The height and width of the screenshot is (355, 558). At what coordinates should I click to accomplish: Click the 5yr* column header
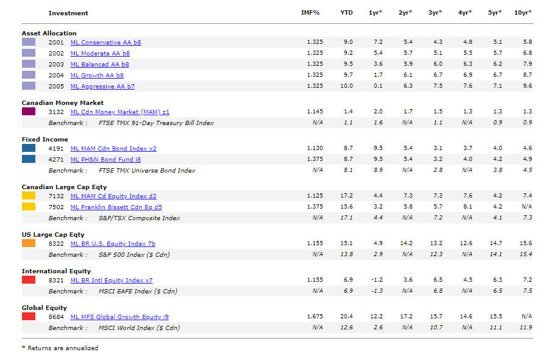point(495,13)
